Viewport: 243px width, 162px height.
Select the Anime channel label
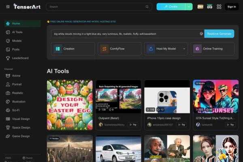[16, 76]
